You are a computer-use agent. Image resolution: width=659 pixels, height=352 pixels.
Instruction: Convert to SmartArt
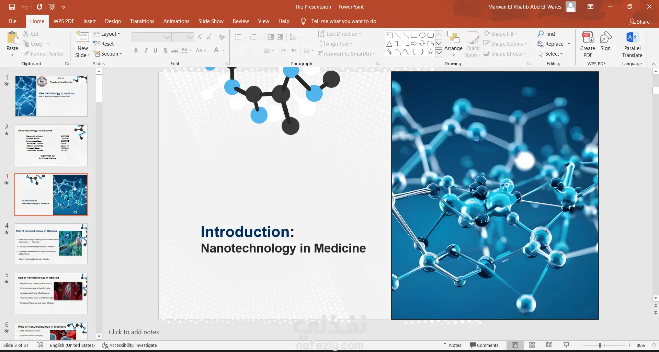(x=346, y=54)
